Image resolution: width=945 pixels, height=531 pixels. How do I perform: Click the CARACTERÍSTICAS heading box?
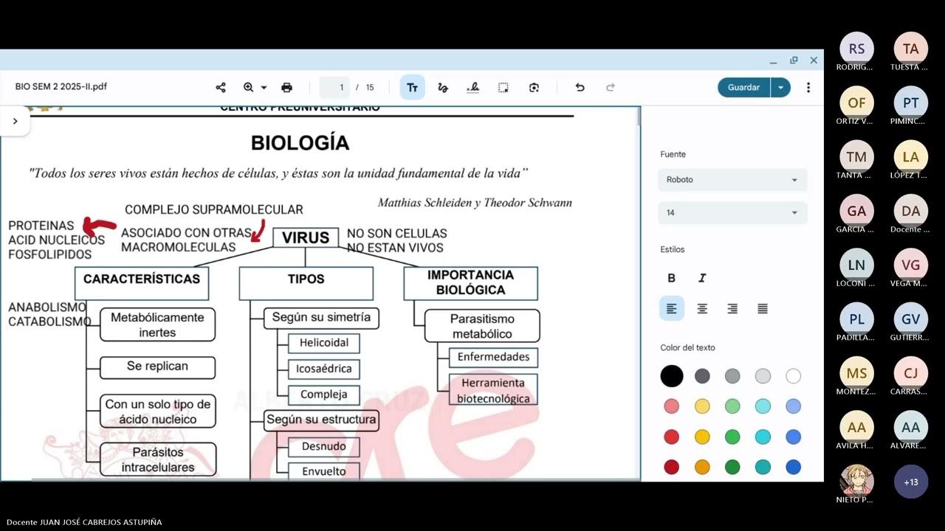pyautogui.click(x=142, y=283)
